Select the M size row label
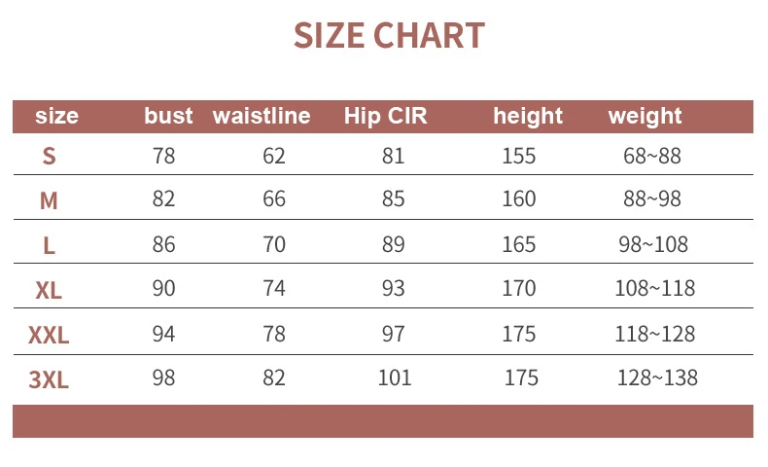The image size is (768, 467). [x=49, y=200]
